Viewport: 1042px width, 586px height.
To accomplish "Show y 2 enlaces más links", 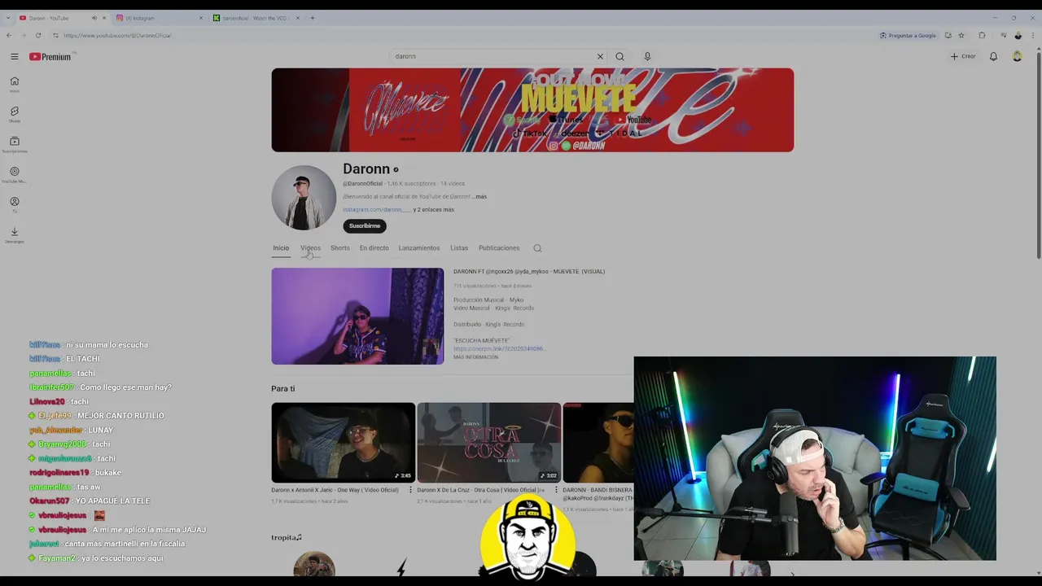I will coord(434,210).
